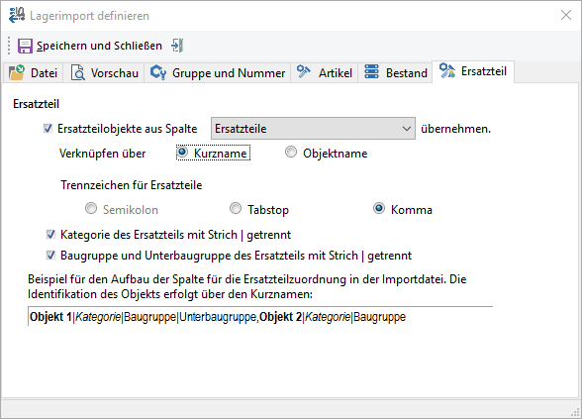The height and width of the screenshot is (419, 582).
Task: Select the Objektname radio button
Action: pos(291,152)
